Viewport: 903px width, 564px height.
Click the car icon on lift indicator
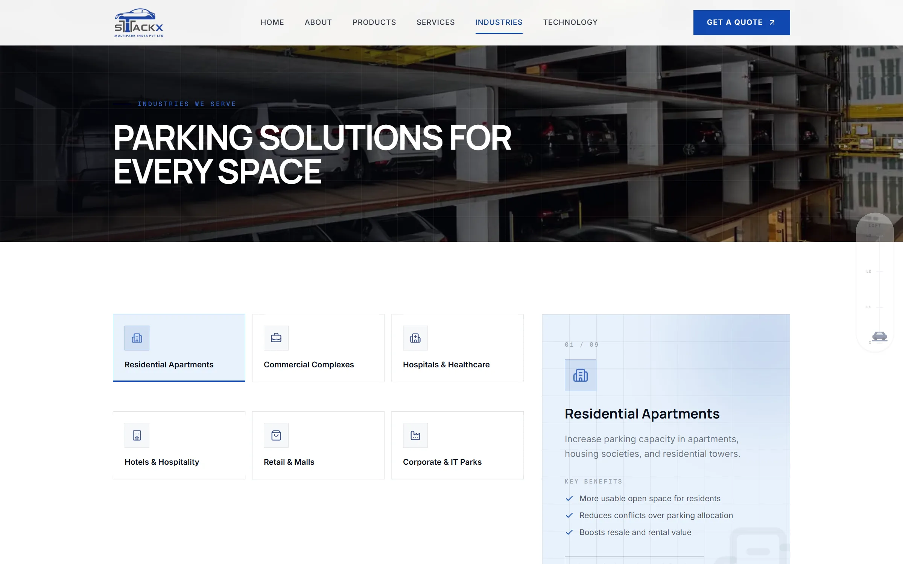point(880,336)
